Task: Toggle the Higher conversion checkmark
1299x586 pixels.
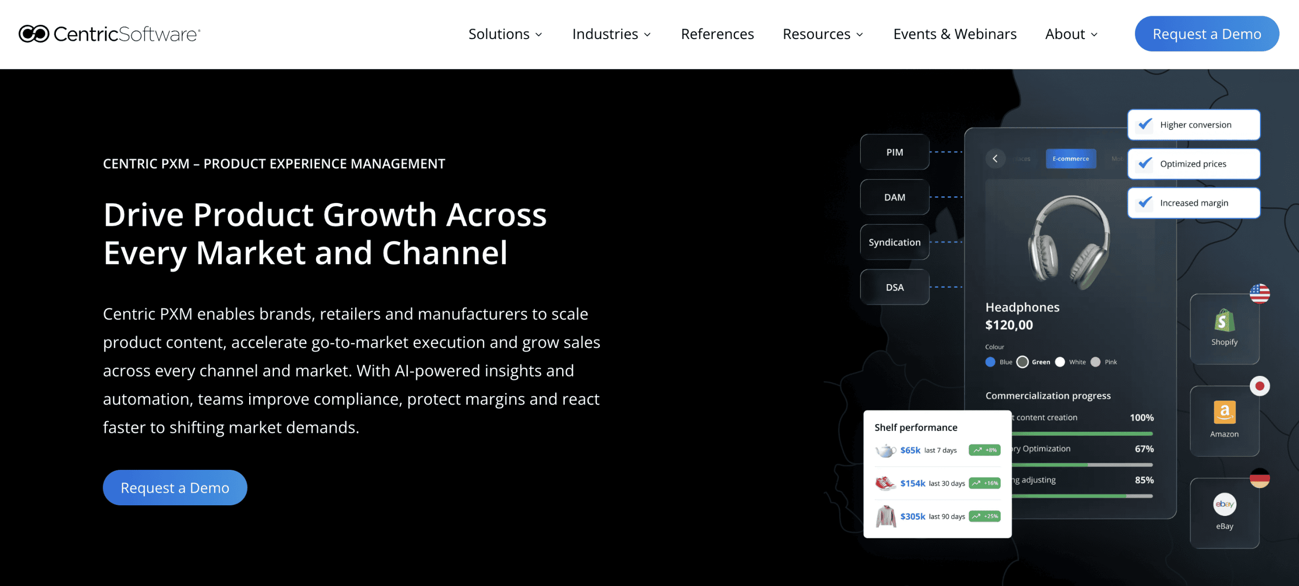Action: click(1145, 124)
